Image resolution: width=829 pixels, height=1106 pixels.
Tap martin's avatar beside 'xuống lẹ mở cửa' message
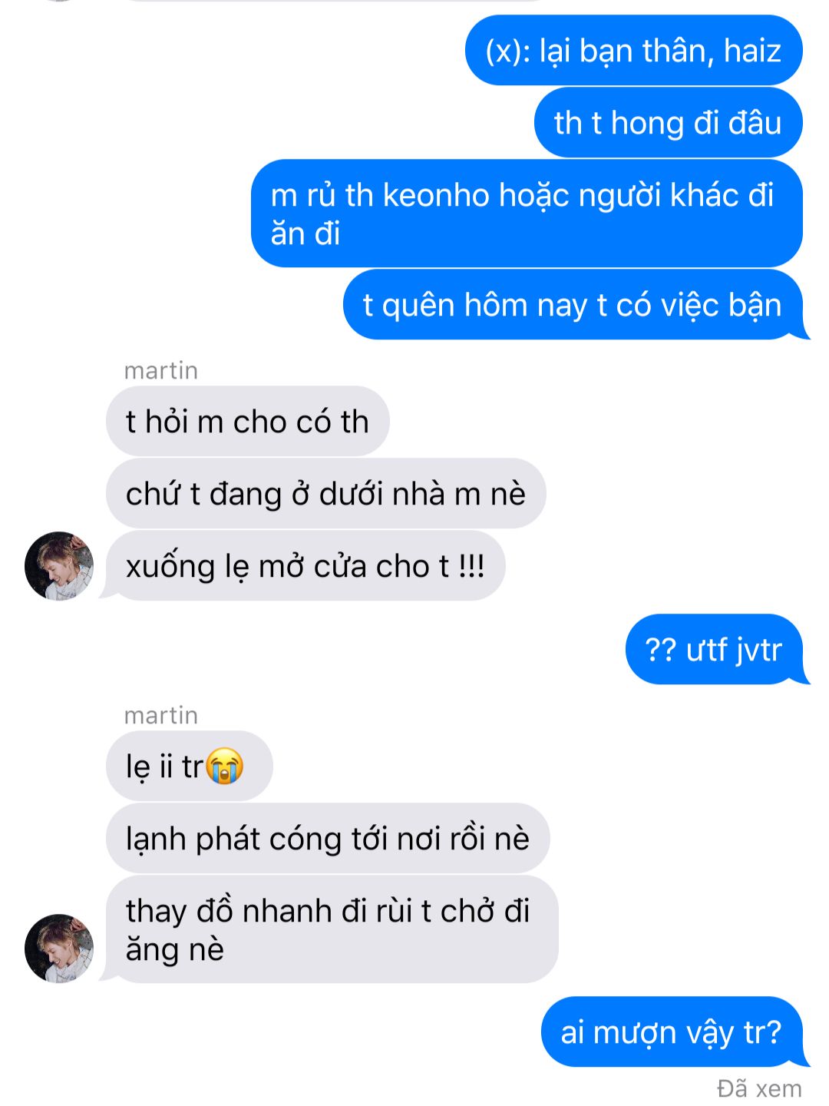click(x=59, y=566)
